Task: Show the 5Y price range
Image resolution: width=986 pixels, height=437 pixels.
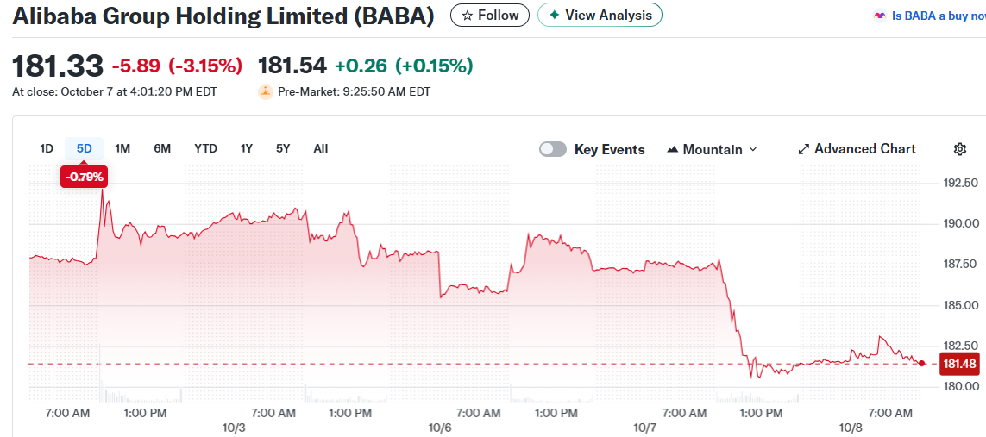Action: tap(283, 148)
